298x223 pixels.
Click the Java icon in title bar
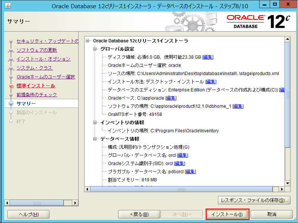point(7,6)
